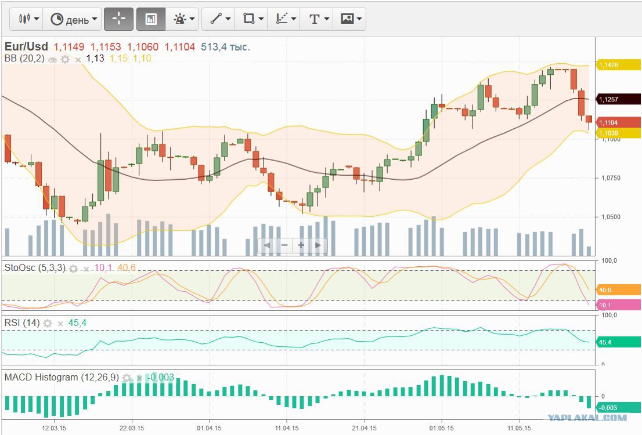Remove the StoOsc (5,3,3) indicator
This screenshot has height=435, width=642.
tap(86, 269)
